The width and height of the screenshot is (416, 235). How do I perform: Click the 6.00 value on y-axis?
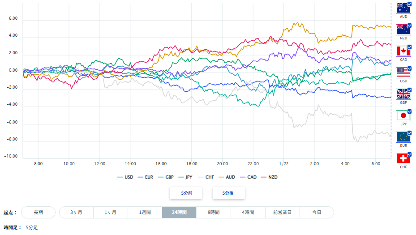(x=13, y=18)
